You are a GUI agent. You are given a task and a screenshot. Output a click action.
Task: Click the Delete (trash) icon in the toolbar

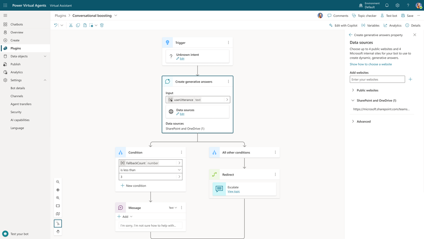102,25
